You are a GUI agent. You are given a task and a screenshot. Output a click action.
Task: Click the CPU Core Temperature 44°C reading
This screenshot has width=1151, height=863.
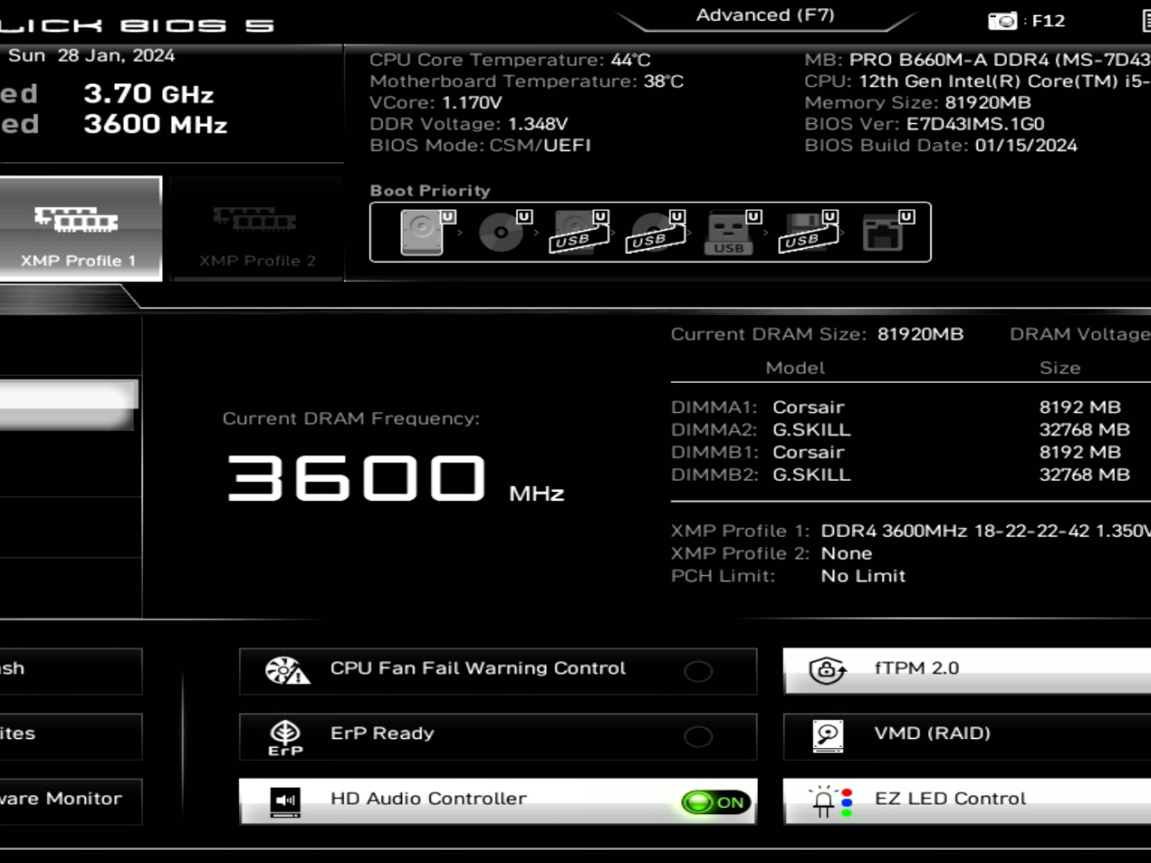[x=631, y=60]
